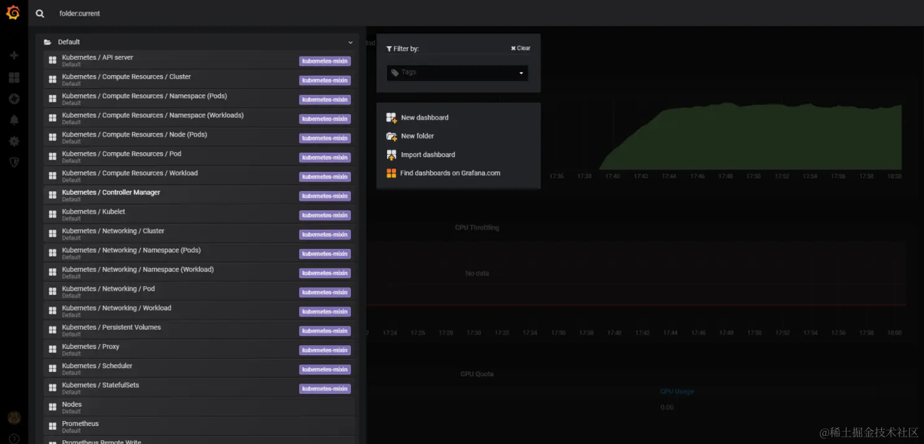The width and height of the screenshot is (924, 444).
Task: Click the New dashboard icon
Action: click(391, 117)
